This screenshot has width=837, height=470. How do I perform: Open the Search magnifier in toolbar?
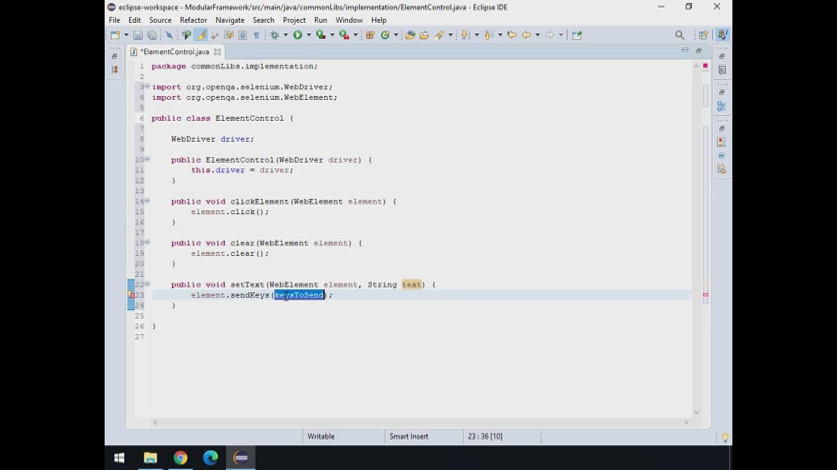tap(679, 35)
